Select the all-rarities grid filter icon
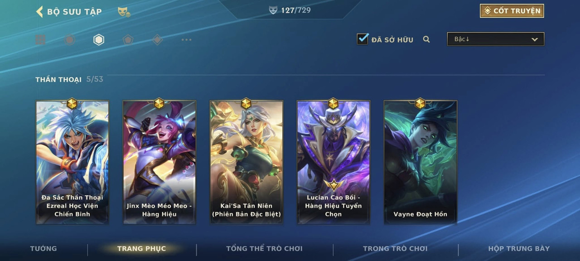Screen dimensions: 580x261 click(40, 40)
